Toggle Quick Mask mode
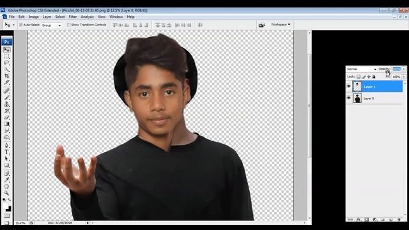The height and width of the screenshot is (230, 409). point(7,216)
